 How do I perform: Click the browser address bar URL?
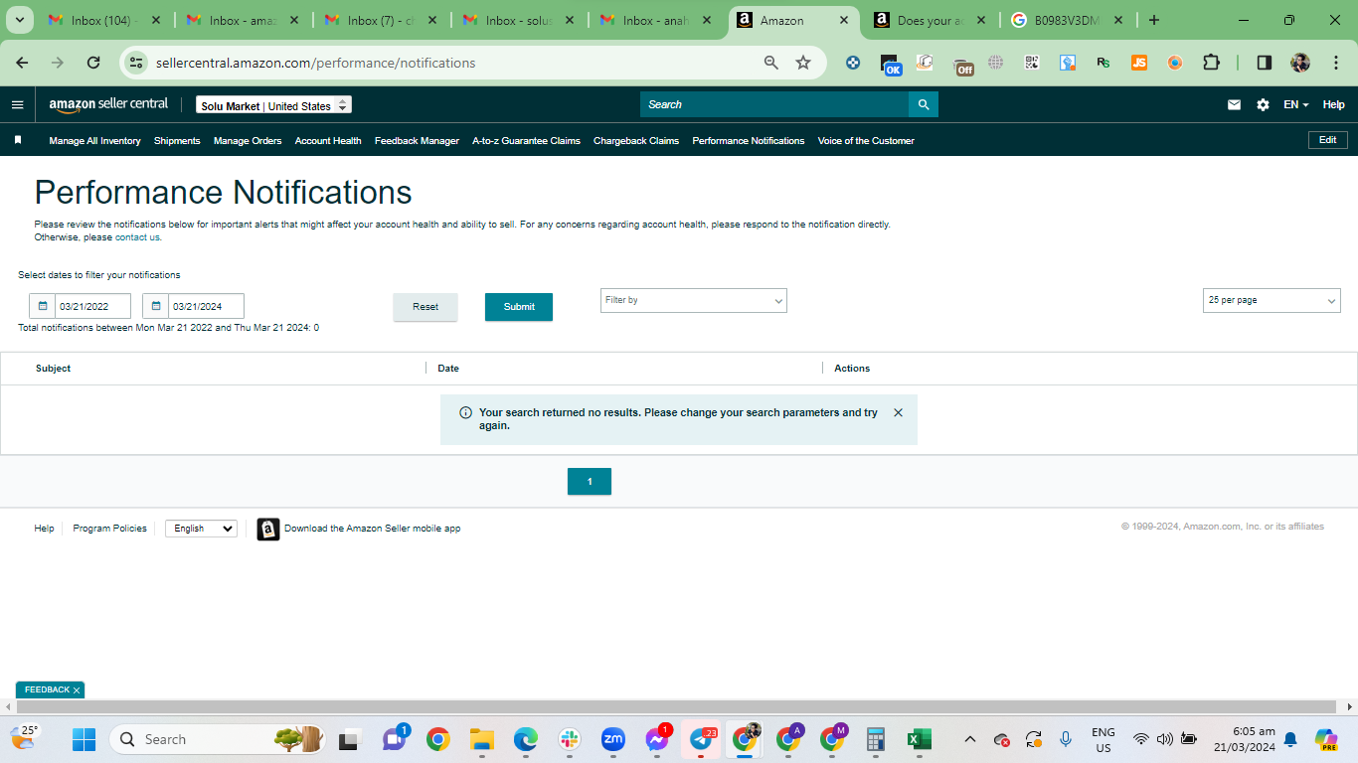tap(315, 63)
